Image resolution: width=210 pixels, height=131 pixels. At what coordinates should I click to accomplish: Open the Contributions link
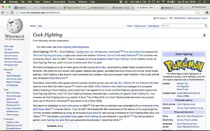[180, 18]
